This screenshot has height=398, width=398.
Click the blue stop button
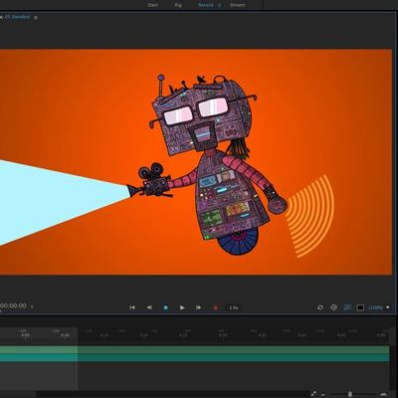click(165, 307)
